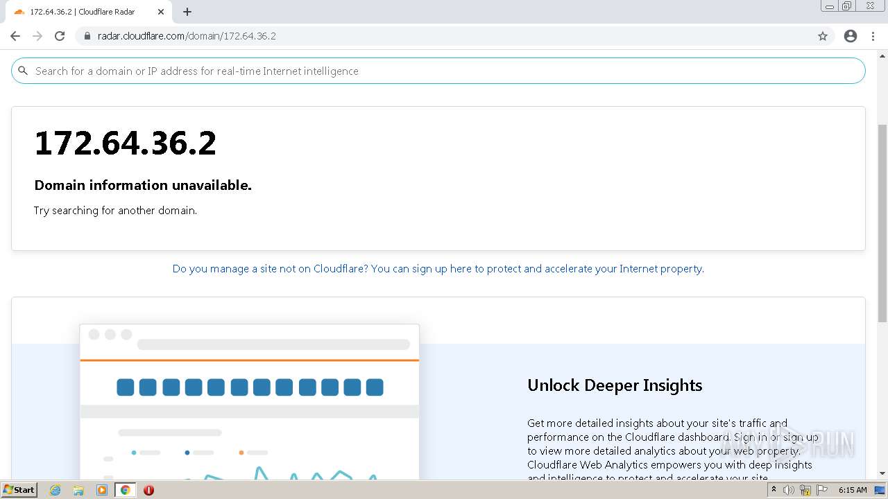
Task: Click the padlock site info icon
Action: [87, 36]
